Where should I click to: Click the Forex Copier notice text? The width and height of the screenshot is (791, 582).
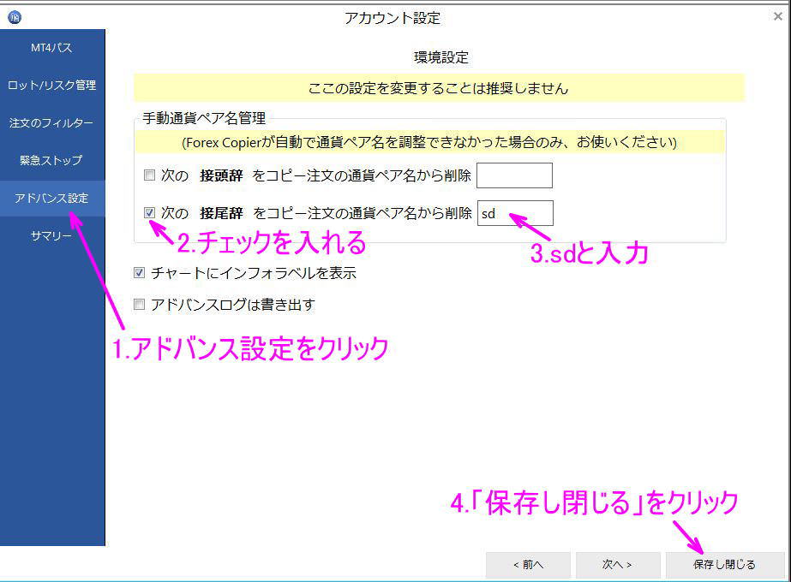point(433,143)
